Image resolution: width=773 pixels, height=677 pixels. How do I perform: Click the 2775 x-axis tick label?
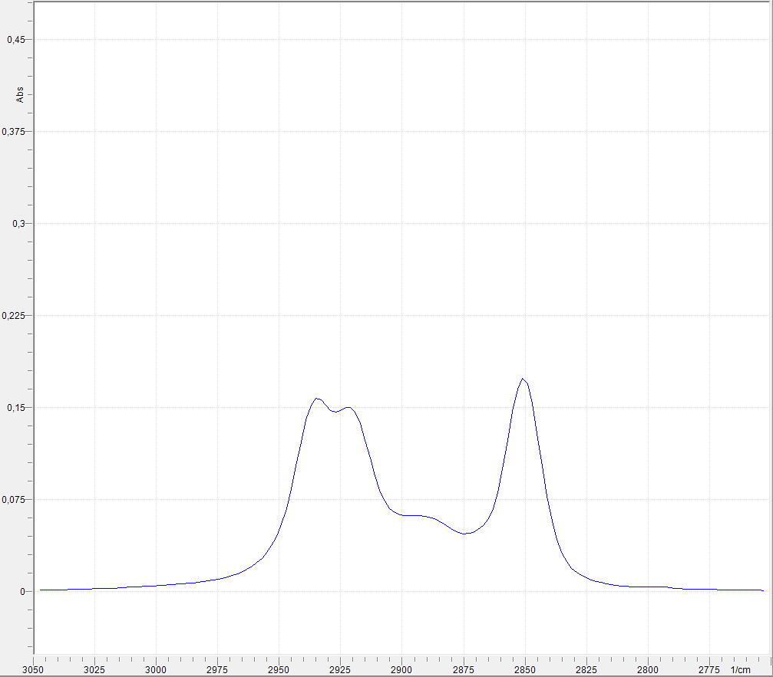click(x=709, y=669)
